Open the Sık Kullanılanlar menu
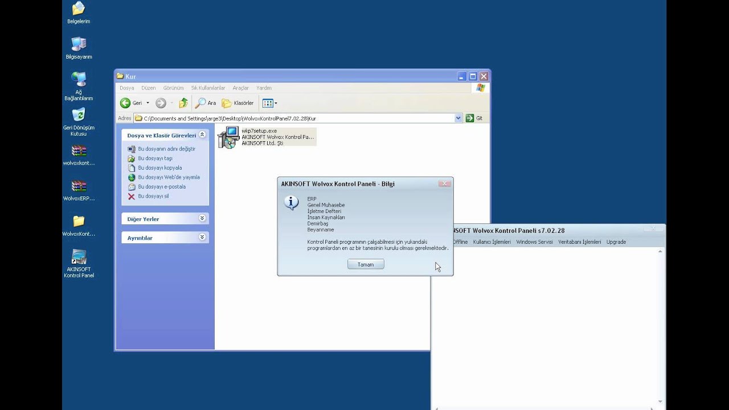The height and width of the screenshot is (410, 729). coord(208,88)
